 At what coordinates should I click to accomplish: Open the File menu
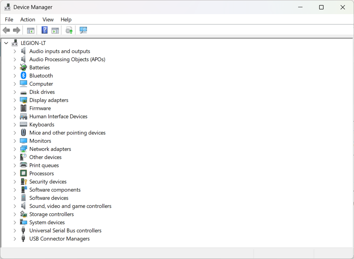pos(9,20)
